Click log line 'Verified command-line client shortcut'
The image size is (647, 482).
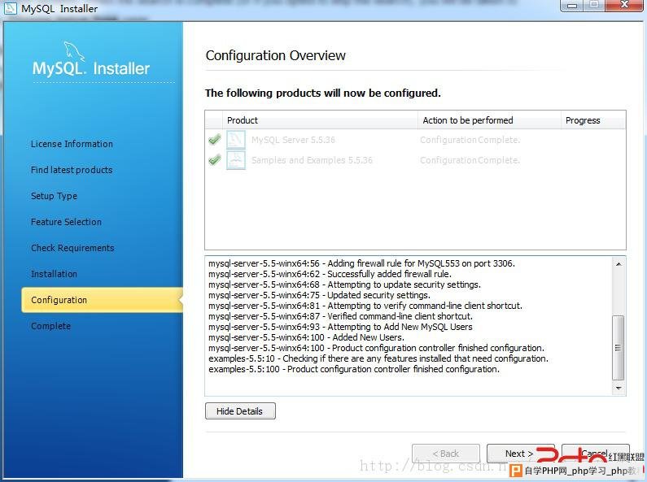click(340, 316)
